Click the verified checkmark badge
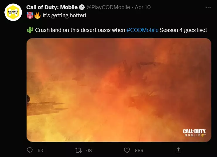Image resolution: width=217 pixels, height=157 pixels. pyautogui.click(x=82, y=7)
